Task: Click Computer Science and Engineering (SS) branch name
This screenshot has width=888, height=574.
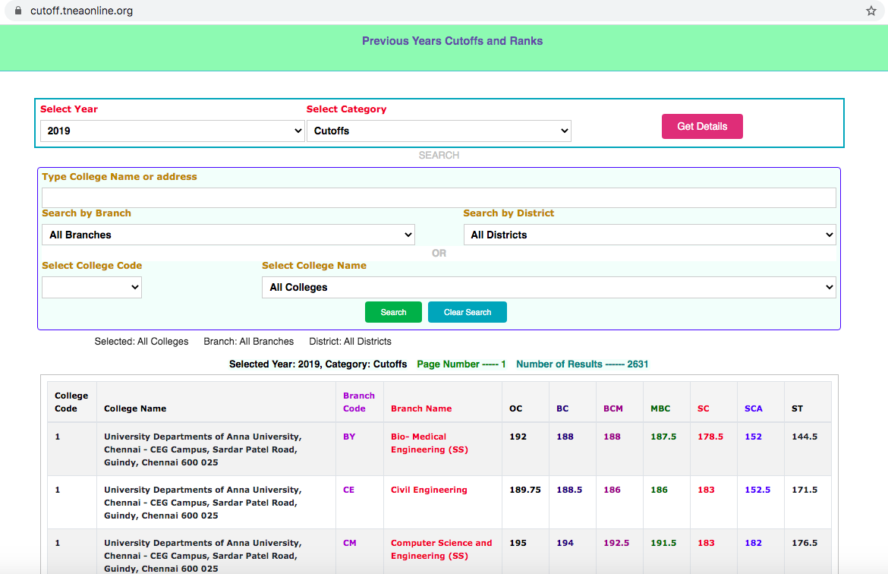Action: pyautogui.click(x=442, y=550)
